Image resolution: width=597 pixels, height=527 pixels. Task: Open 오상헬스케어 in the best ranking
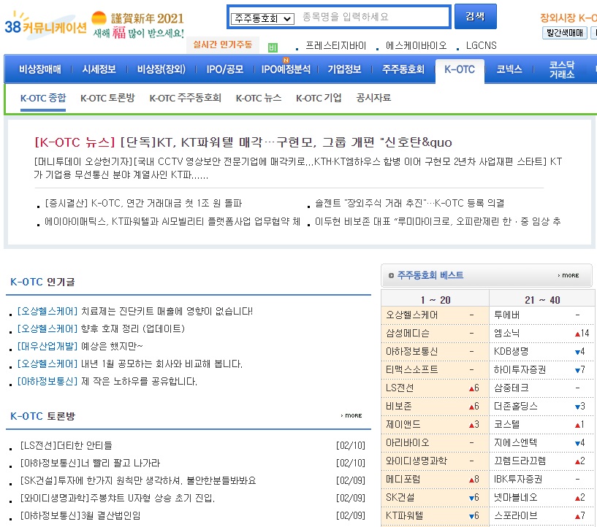(412, 315)
